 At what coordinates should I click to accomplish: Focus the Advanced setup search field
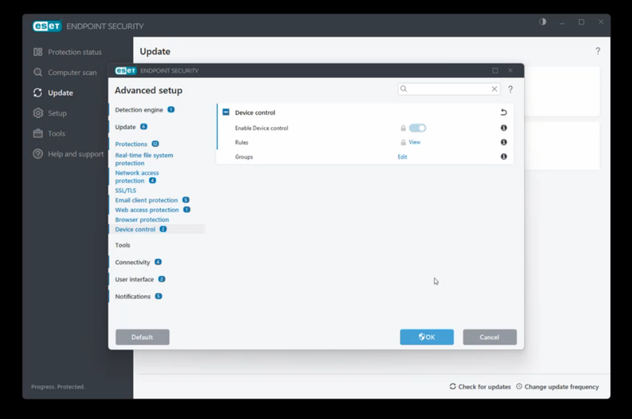pyautogui.click(x=448, y=89)
